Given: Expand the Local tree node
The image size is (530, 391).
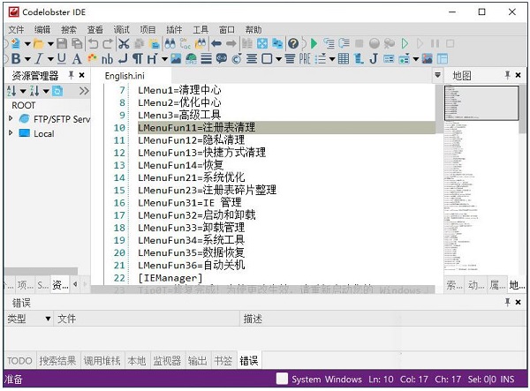Looking at the screenshot, I should pyautogui.click(x=11, y=132).
